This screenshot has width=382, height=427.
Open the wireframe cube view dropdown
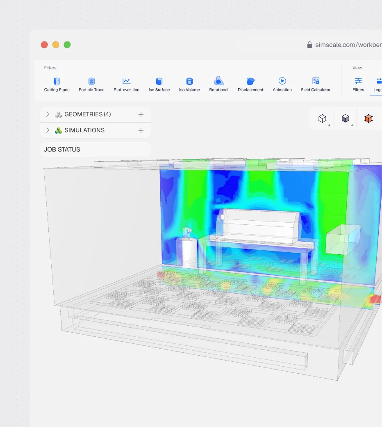[x=323, y=119]
